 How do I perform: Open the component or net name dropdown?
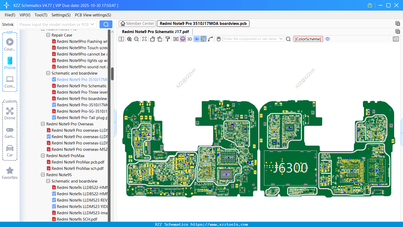coord(281,39)
